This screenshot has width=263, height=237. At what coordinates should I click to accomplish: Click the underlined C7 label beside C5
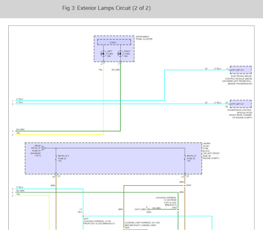188,176
